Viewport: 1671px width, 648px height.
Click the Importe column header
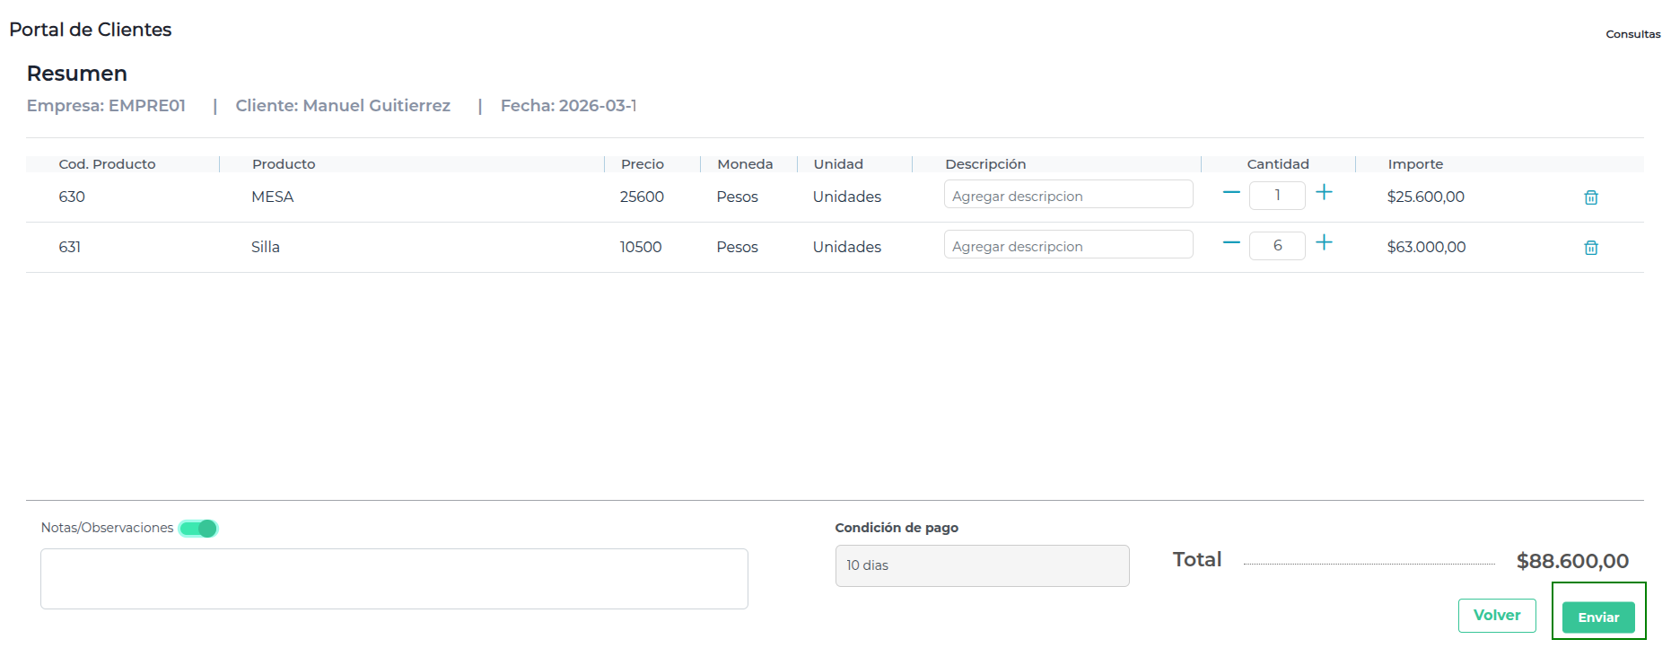1415,164
